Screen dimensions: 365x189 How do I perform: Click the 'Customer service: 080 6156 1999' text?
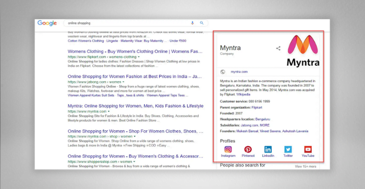(245, 102)
